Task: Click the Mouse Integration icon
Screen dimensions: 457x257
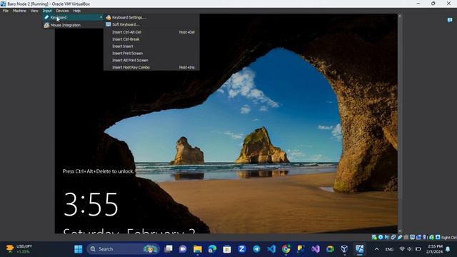Action: point(46,25)
